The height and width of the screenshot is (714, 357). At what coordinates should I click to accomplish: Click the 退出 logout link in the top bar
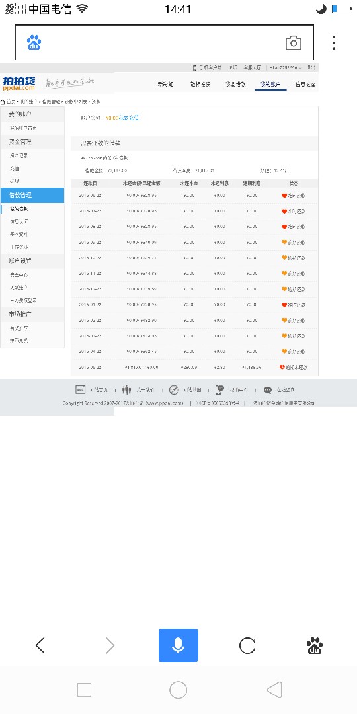(x=311, y=67)
